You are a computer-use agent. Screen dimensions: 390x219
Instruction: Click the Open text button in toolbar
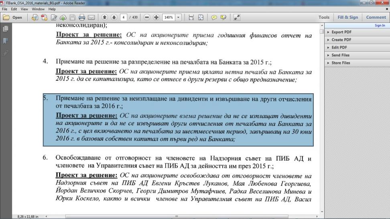click(17, 17)
